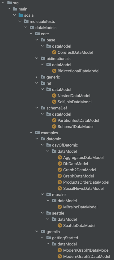Click the Schema1DataModel object icon
114x260 pixels.
[54, 127]
